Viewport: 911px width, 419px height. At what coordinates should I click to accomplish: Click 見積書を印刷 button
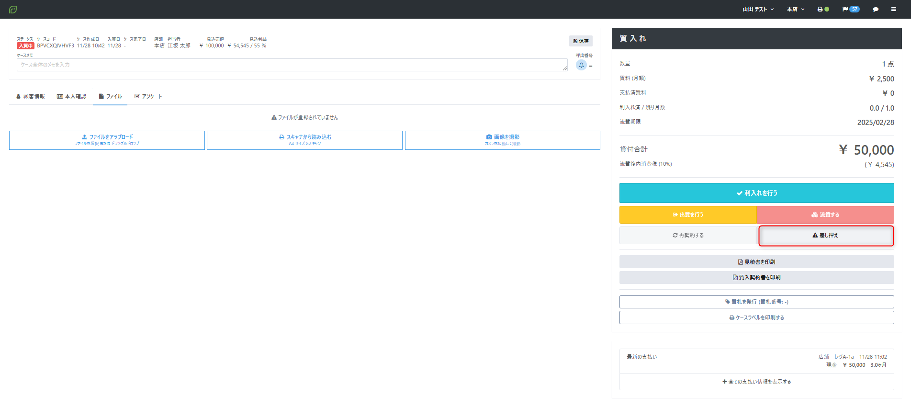coord(756,262)
